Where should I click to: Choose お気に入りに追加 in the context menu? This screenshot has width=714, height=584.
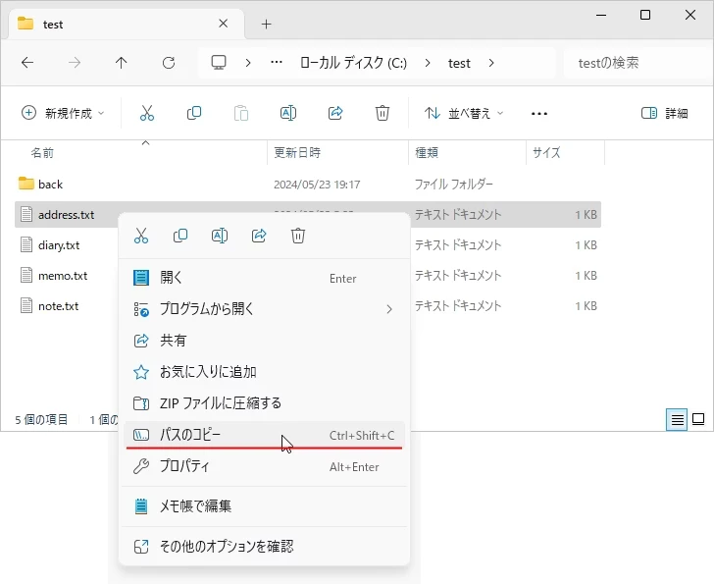click(x=264, y=372)
